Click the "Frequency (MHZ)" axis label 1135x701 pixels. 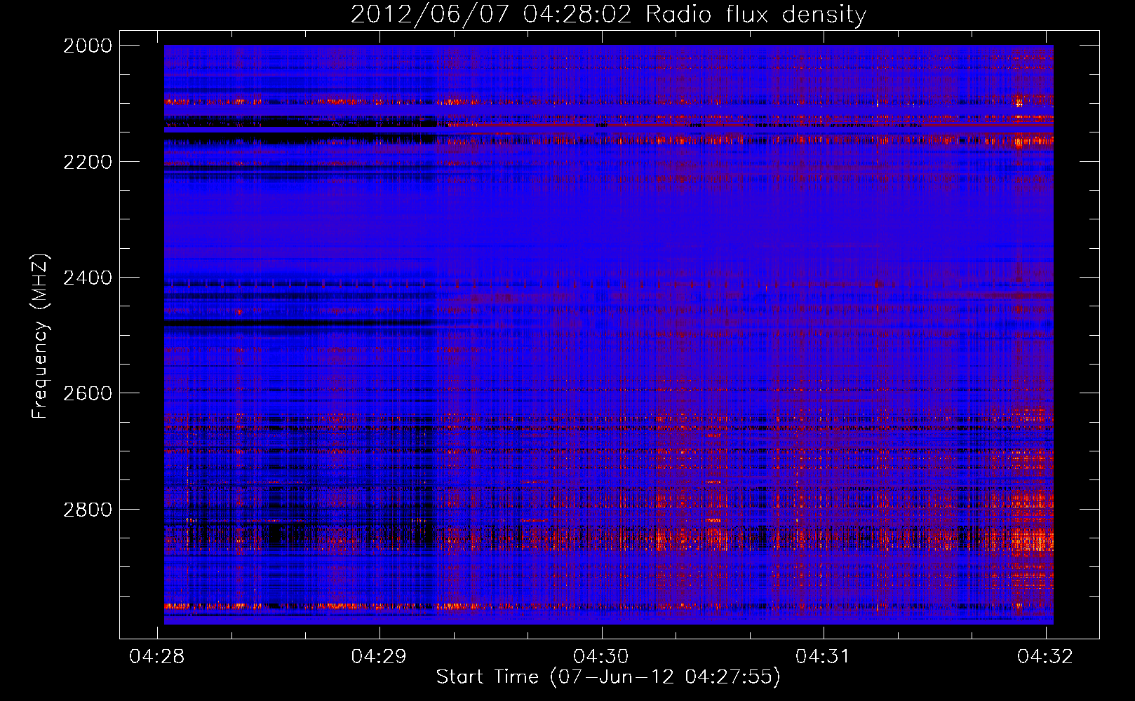40,336
